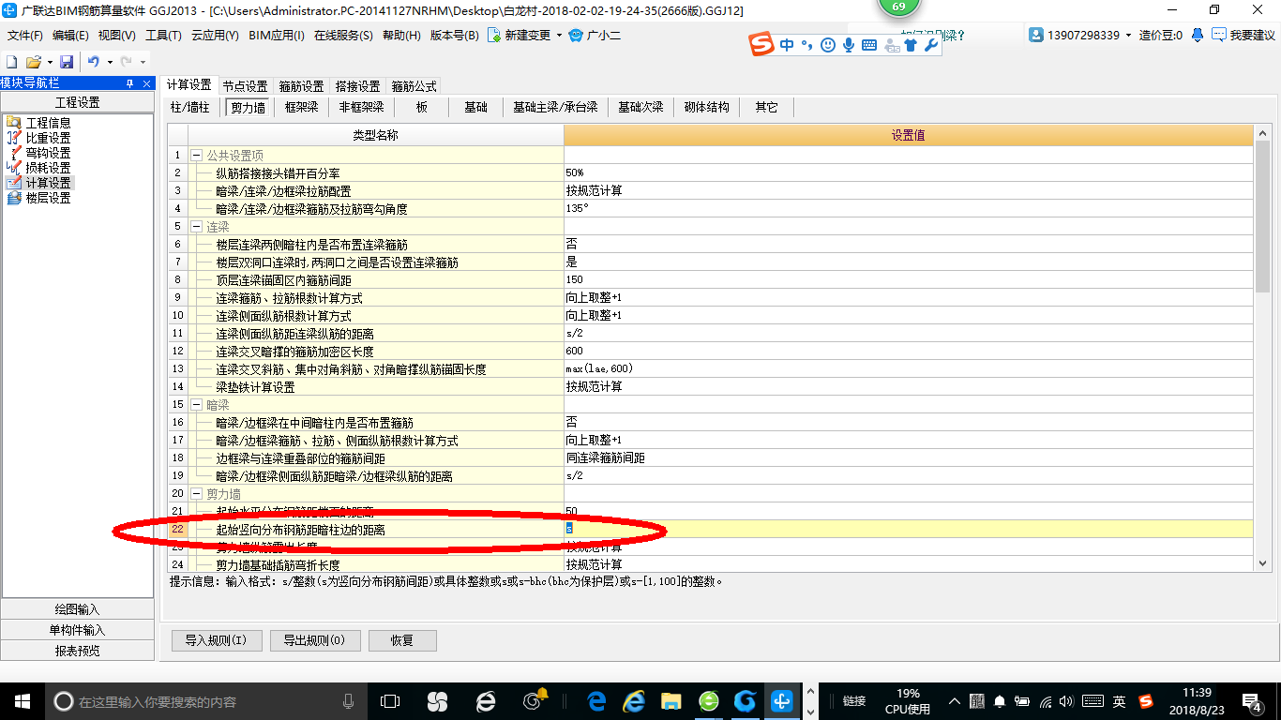Switch to the 箍筋设置 tab
The width and height of the screenshot is (1281, 720).
coord(301,86)
